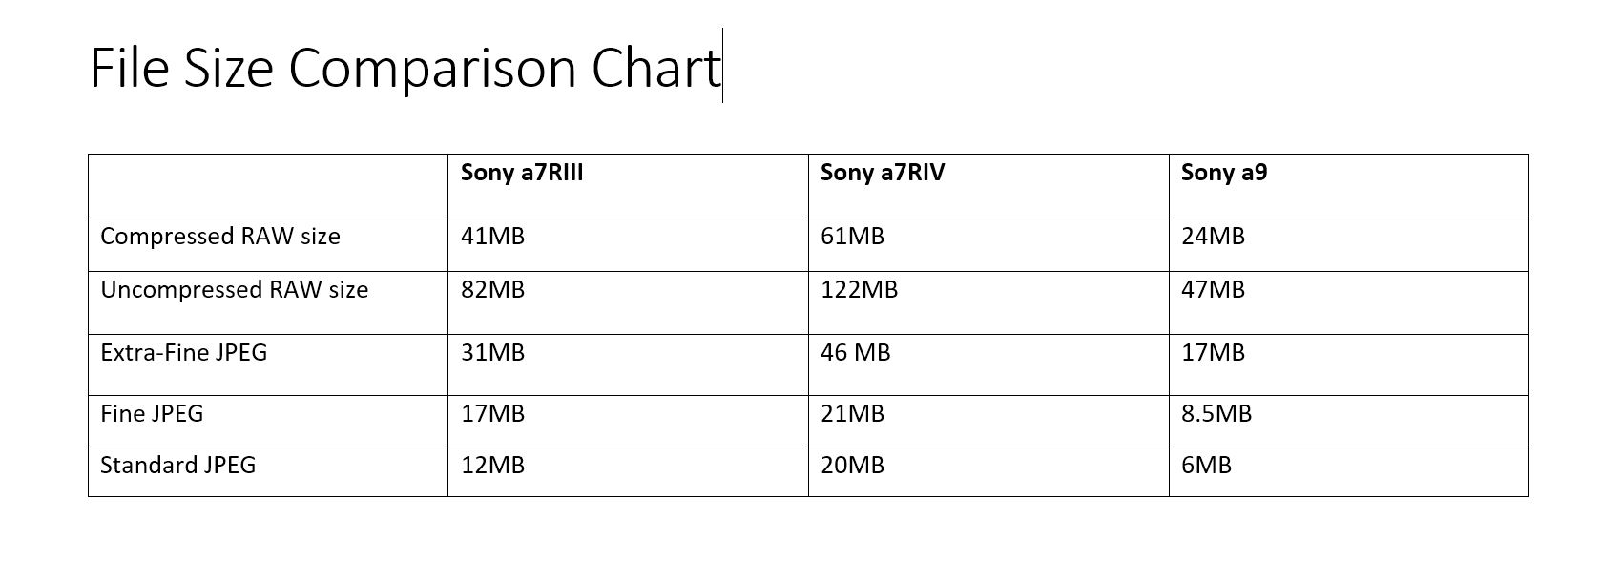Image resolution: width=1601 pixels, height=582 pixels.
Task: Click the File Size Comparison Chart title
Action: click(x=405, y=69)
